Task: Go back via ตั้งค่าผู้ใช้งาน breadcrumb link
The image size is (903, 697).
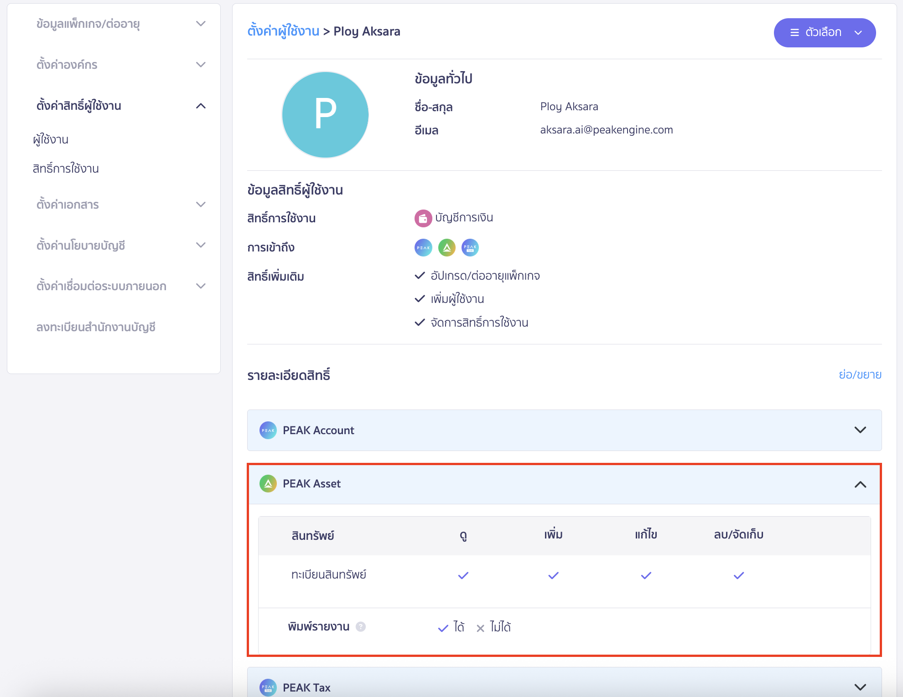Action: [x=283, y=31]
